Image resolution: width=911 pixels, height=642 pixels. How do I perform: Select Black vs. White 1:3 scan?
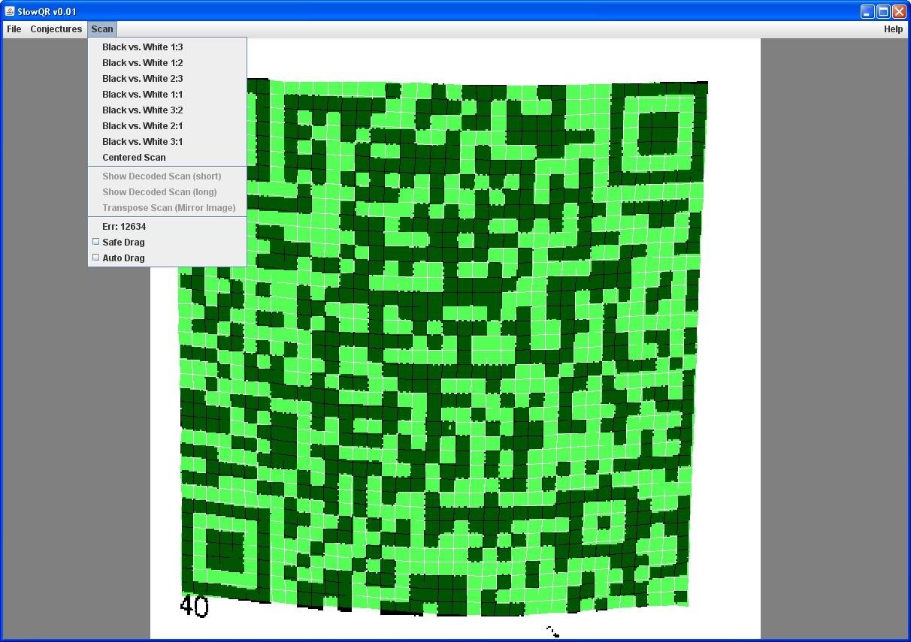[168, 47]
